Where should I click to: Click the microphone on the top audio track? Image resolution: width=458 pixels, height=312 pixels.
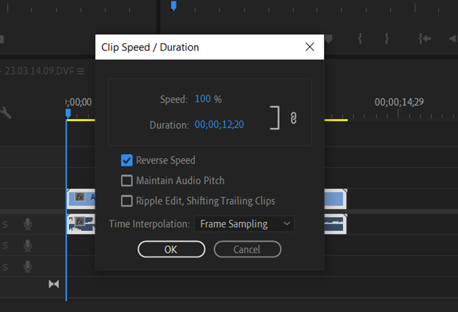tap(27, 224)
